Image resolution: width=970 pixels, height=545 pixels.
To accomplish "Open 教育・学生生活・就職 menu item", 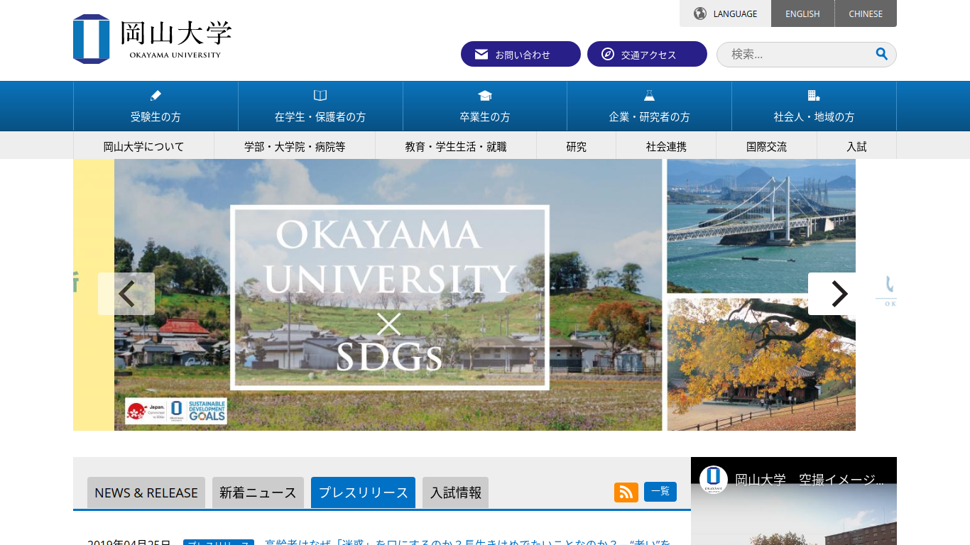I will (456, 146).
